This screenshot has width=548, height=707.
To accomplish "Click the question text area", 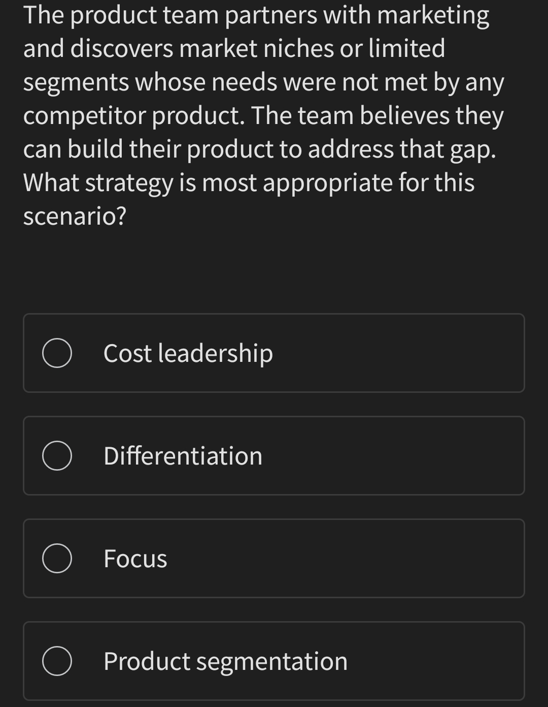I will click(264, 114).
